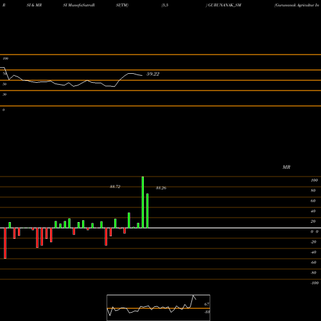Click the 'SI & MR' header text

pyautogui.click(x=34, y=5)
